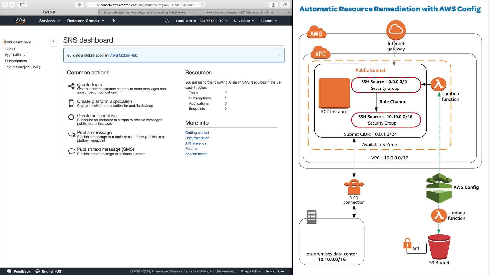Open the cloud_user account dropdown
The width and height of the screenshot is (490, 275).
tap(201, 21)
